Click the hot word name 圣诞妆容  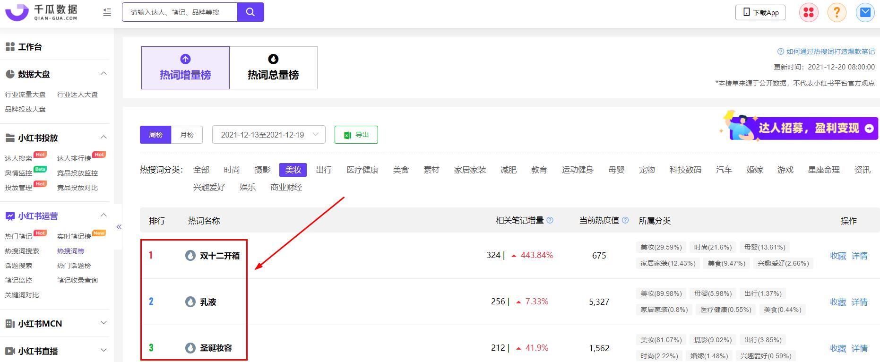[x=216, y=348]
